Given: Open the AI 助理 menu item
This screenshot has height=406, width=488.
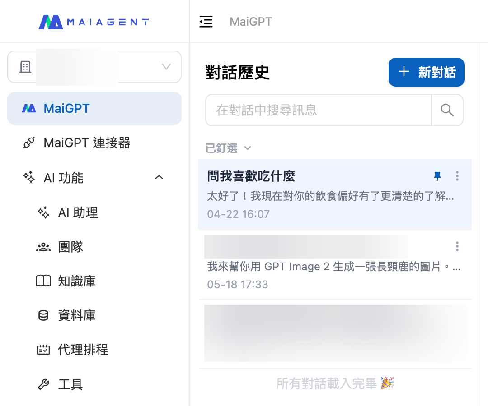Looking at the screenshot, I should pos(94,212).
